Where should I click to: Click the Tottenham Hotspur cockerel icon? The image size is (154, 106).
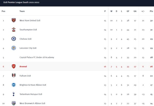click(x=14, y=94)
